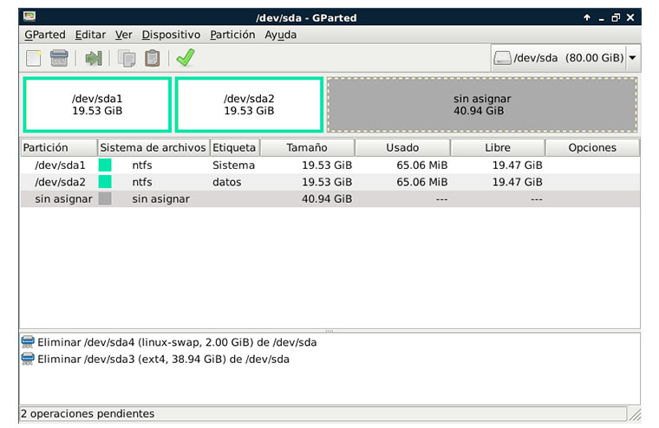This screenshot has width=659, height=428.
Task: Sort by Partición column header
Action: [x=59, y=147]
